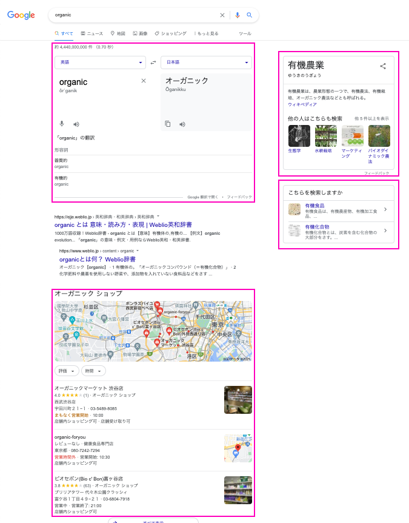This screenshot has width=409, height=523.
Task: Open organic-foryou listing
Action: pos(70,437)
